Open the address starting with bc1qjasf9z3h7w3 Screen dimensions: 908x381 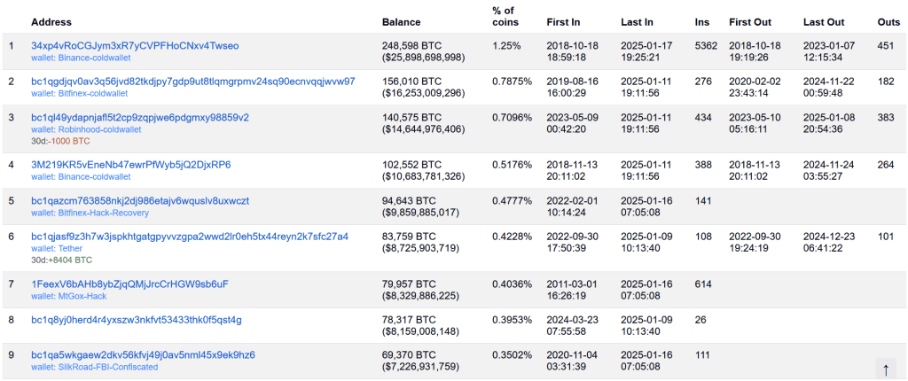190,237
